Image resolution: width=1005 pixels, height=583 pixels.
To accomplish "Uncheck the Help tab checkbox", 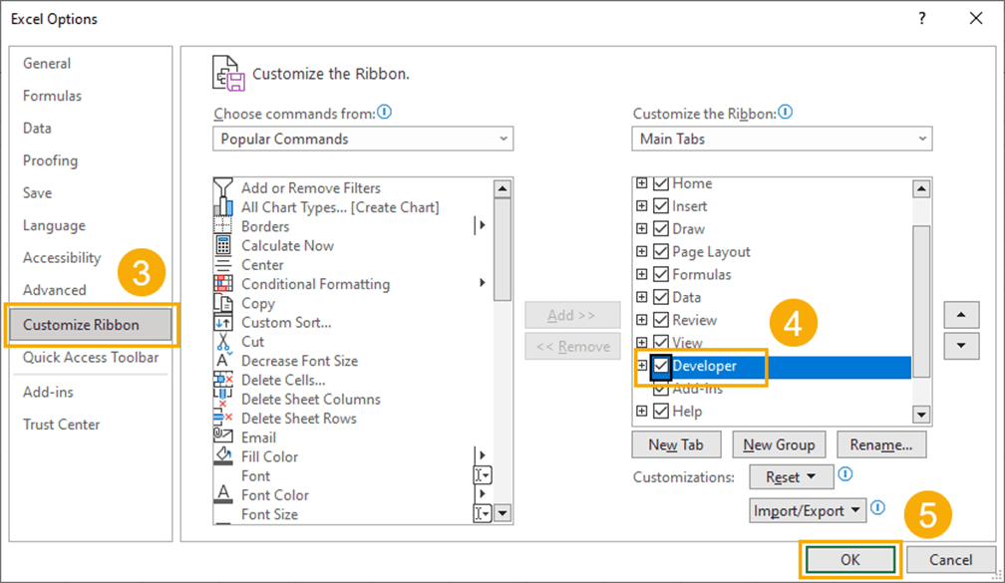I will pos(661,411).
